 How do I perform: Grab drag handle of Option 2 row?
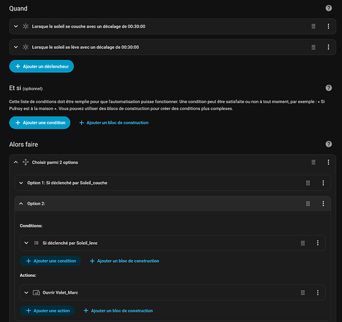pyautogui.click(x=308, y=204)
